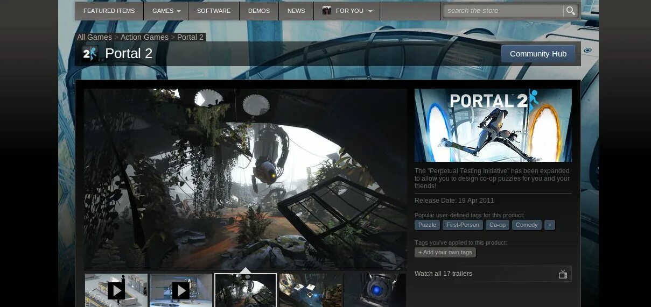Click the Comedy tag
The width and height of the screenshot is (651, 307).
[x=527, y=225]
